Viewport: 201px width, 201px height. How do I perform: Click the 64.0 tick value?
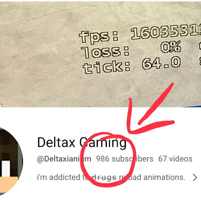(x=162, y=63)
